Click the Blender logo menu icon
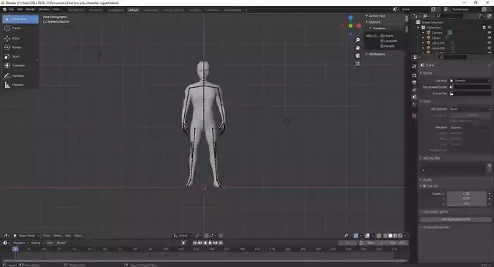This screenshot has width=494, height=267. tap(4, 10)
